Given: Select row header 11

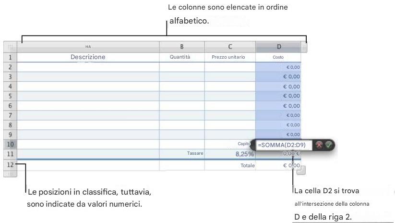Looking at the screenshot, I should coord(11,154).
